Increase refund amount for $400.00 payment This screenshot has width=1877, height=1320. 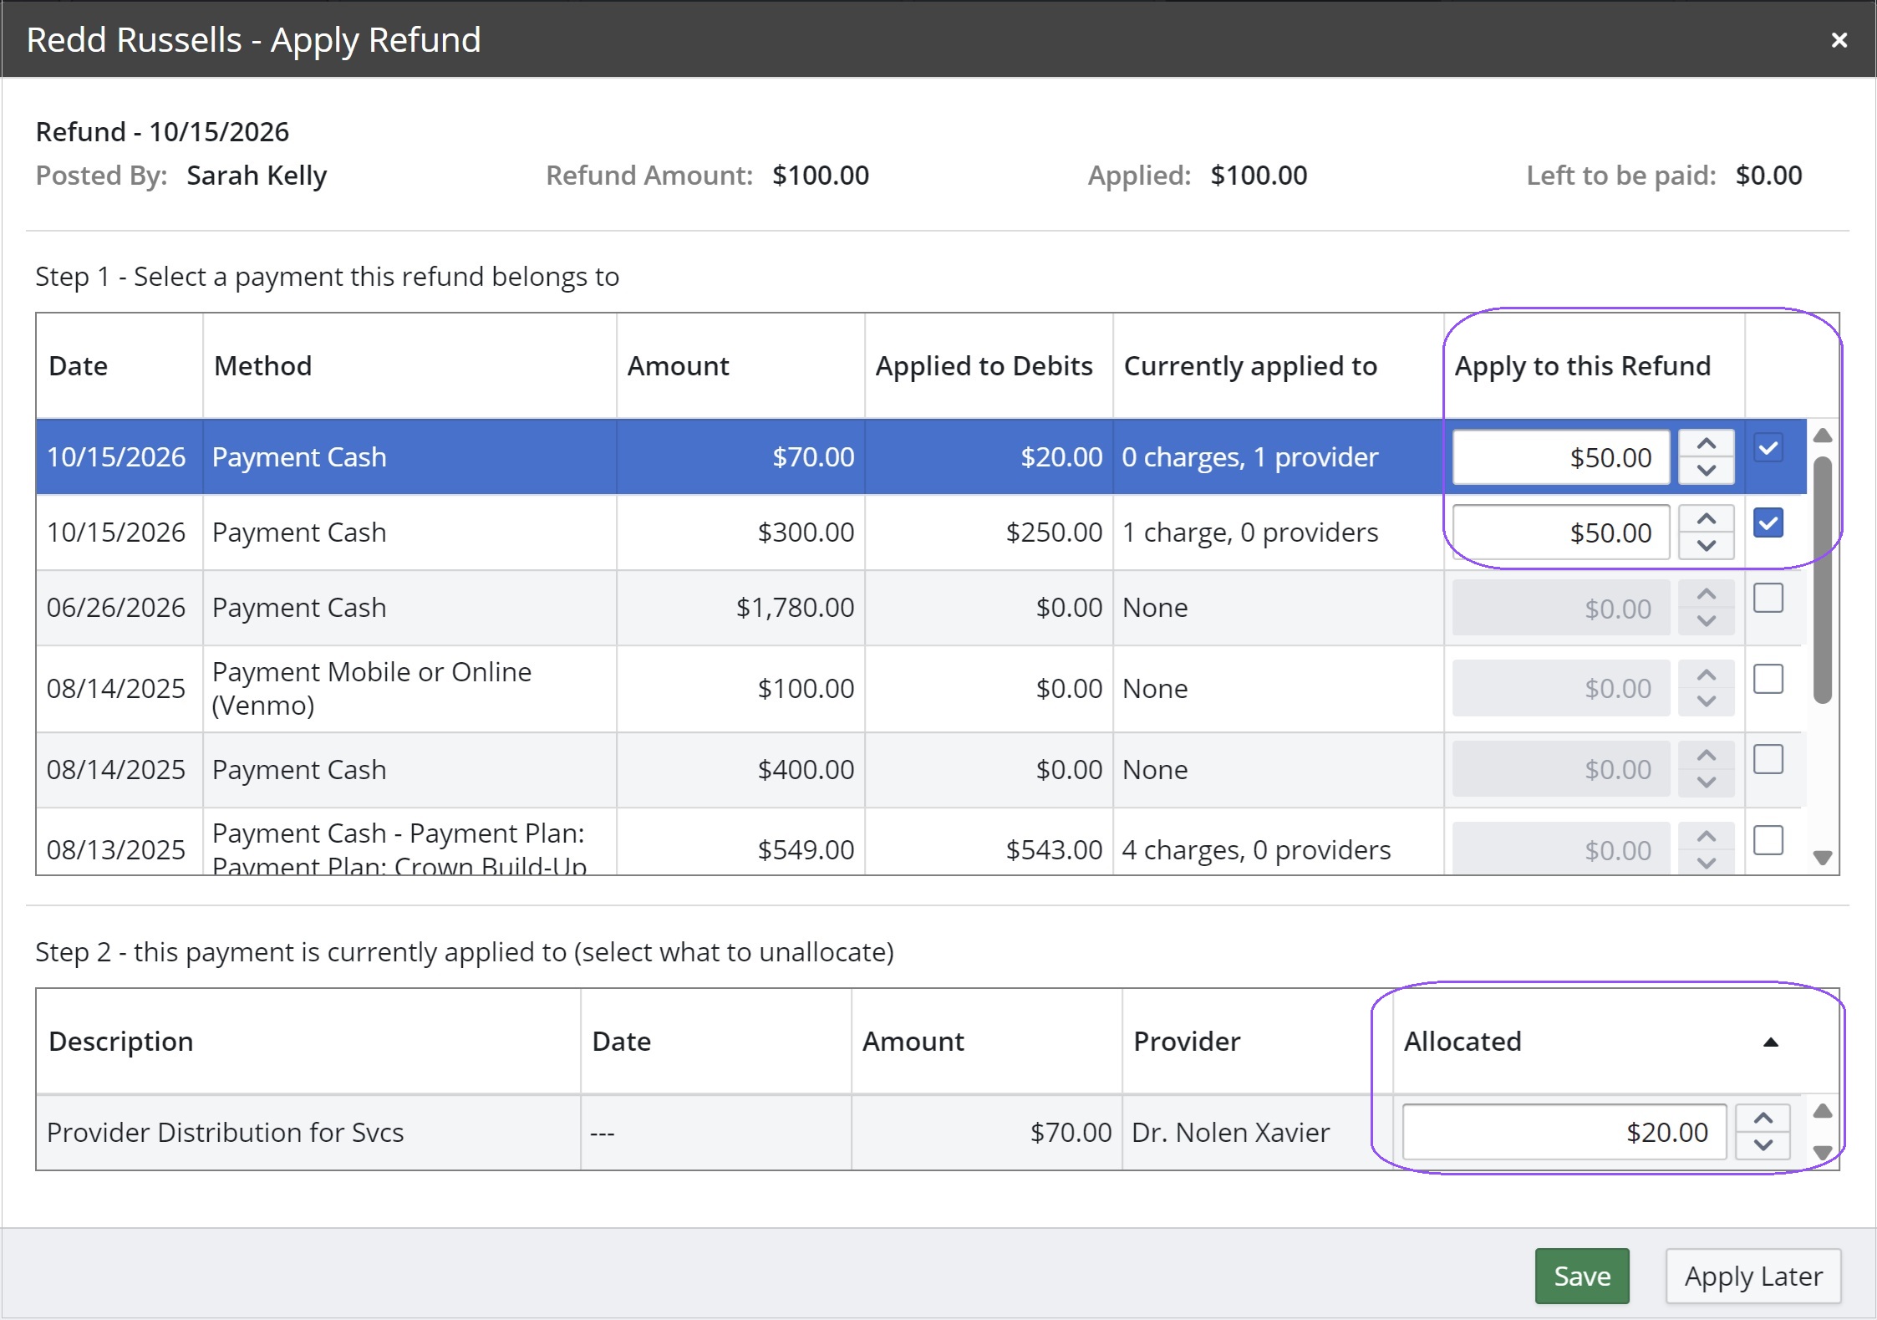[x=1707, y=756]
